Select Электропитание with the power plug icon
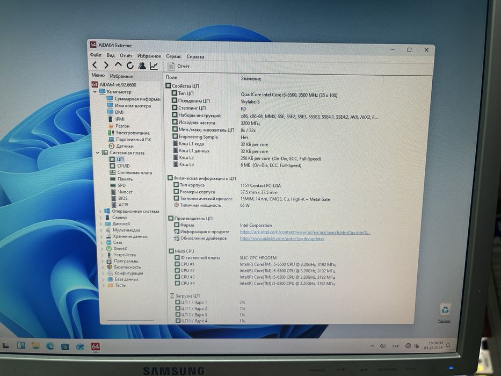Viewport: 501px width, 376px height. (129, 133)
